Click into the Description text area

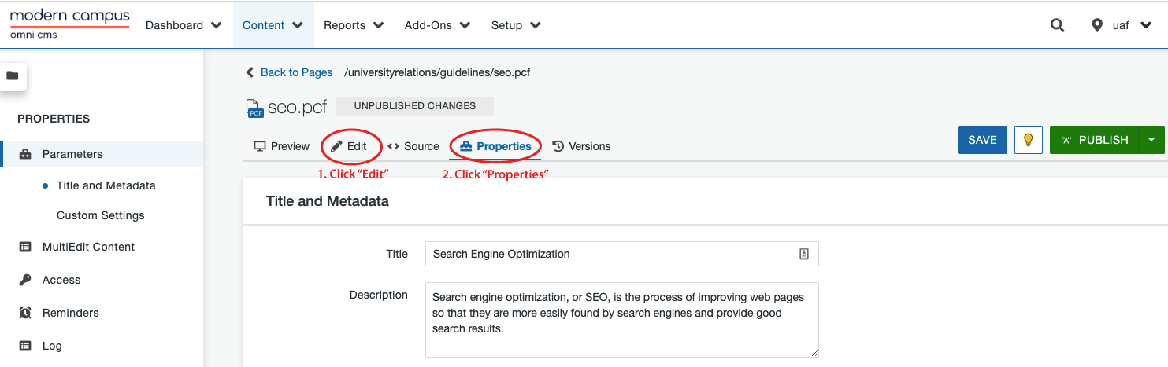tap(621, 320)
